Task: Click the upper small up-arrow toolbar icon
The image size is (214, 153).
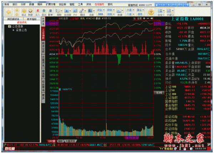Action: pyautogui.click(x=17, y=10)
